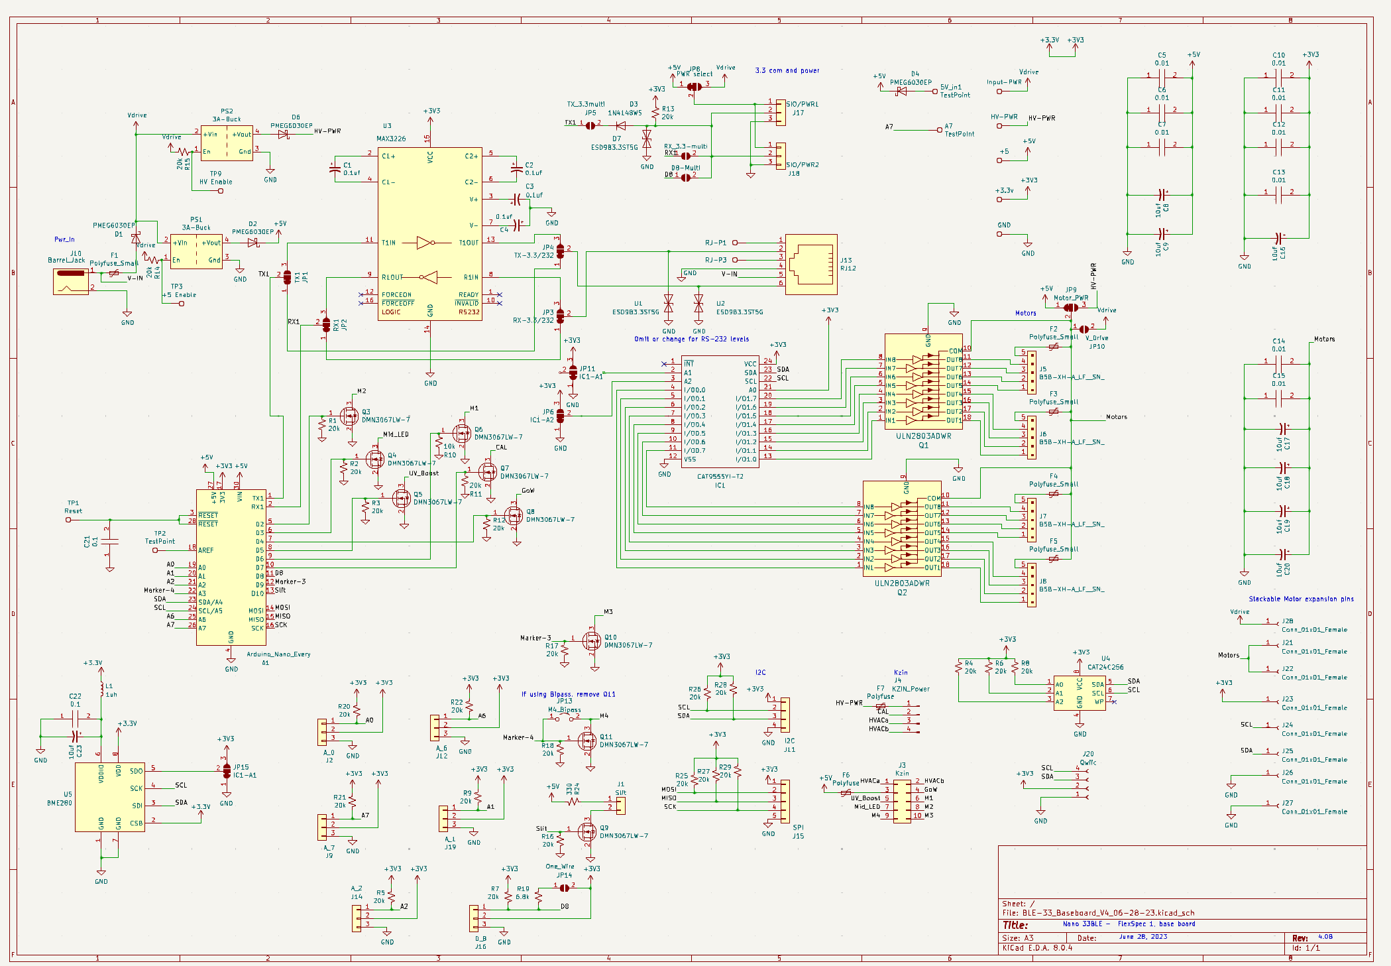This screenshot has width=1391, height=966.
Task: Click the '3.3 com and power' note
Action: 787,70
